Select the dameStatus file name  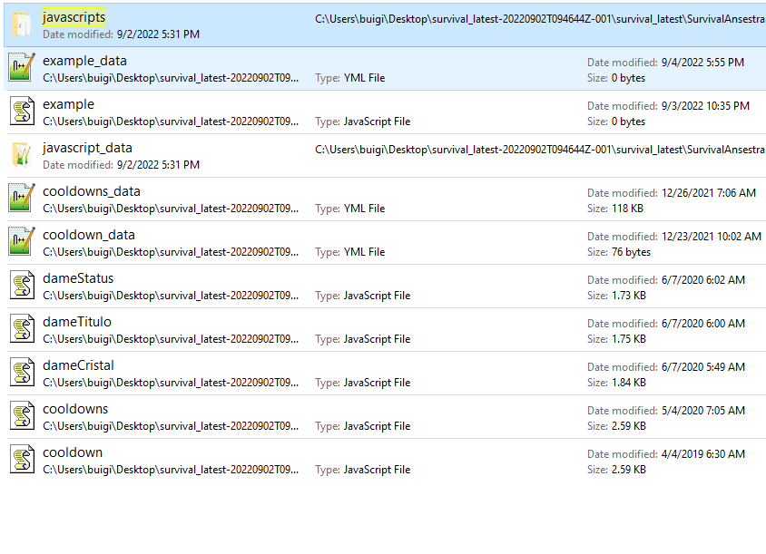78,278
